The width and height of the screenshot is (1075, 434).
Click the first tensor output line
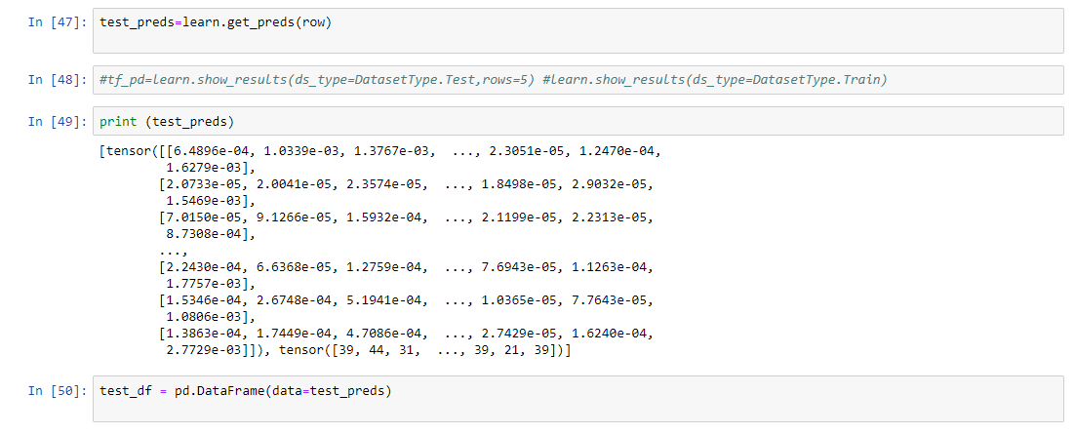pyautogui.click(x=380, y=151)
